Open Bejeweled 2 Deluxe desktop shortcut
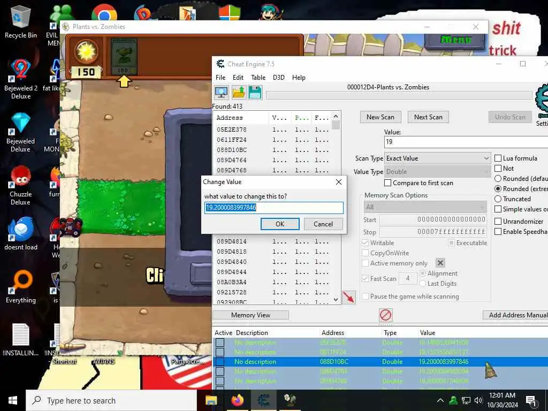The image size is (548, 411). 21,79
